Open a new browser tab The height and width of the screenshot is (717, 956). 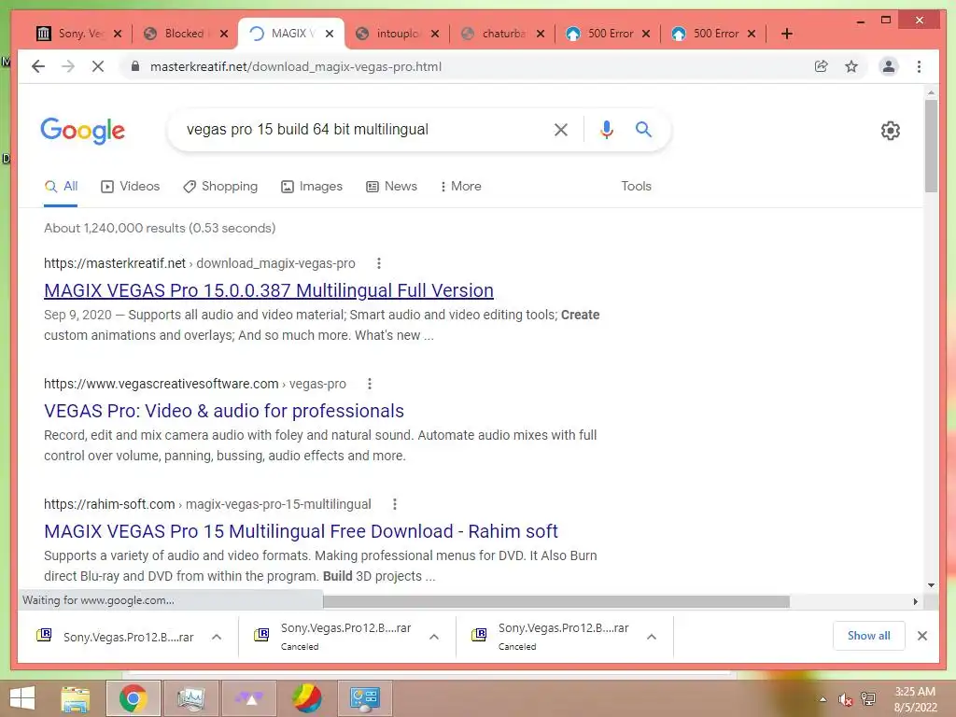pos(786,34)
